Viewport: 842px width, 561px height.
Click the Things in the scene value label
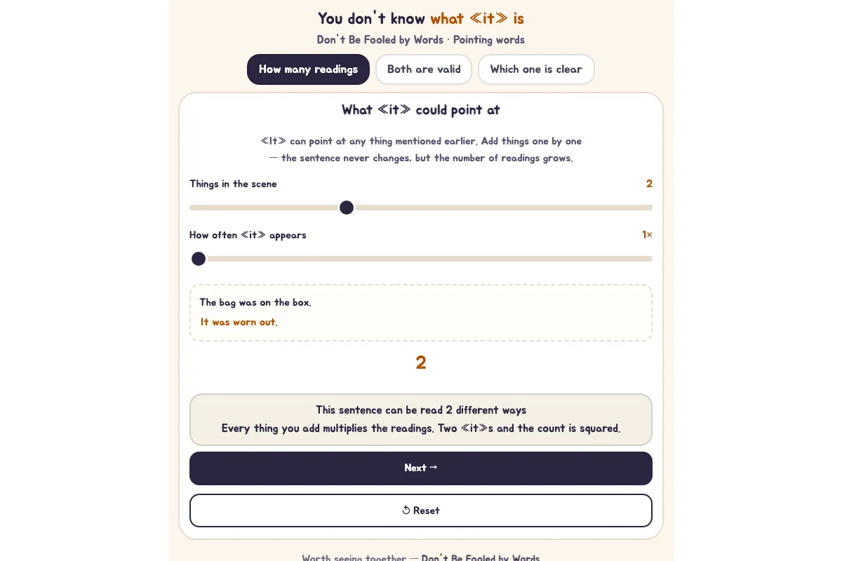click(649, 184)
